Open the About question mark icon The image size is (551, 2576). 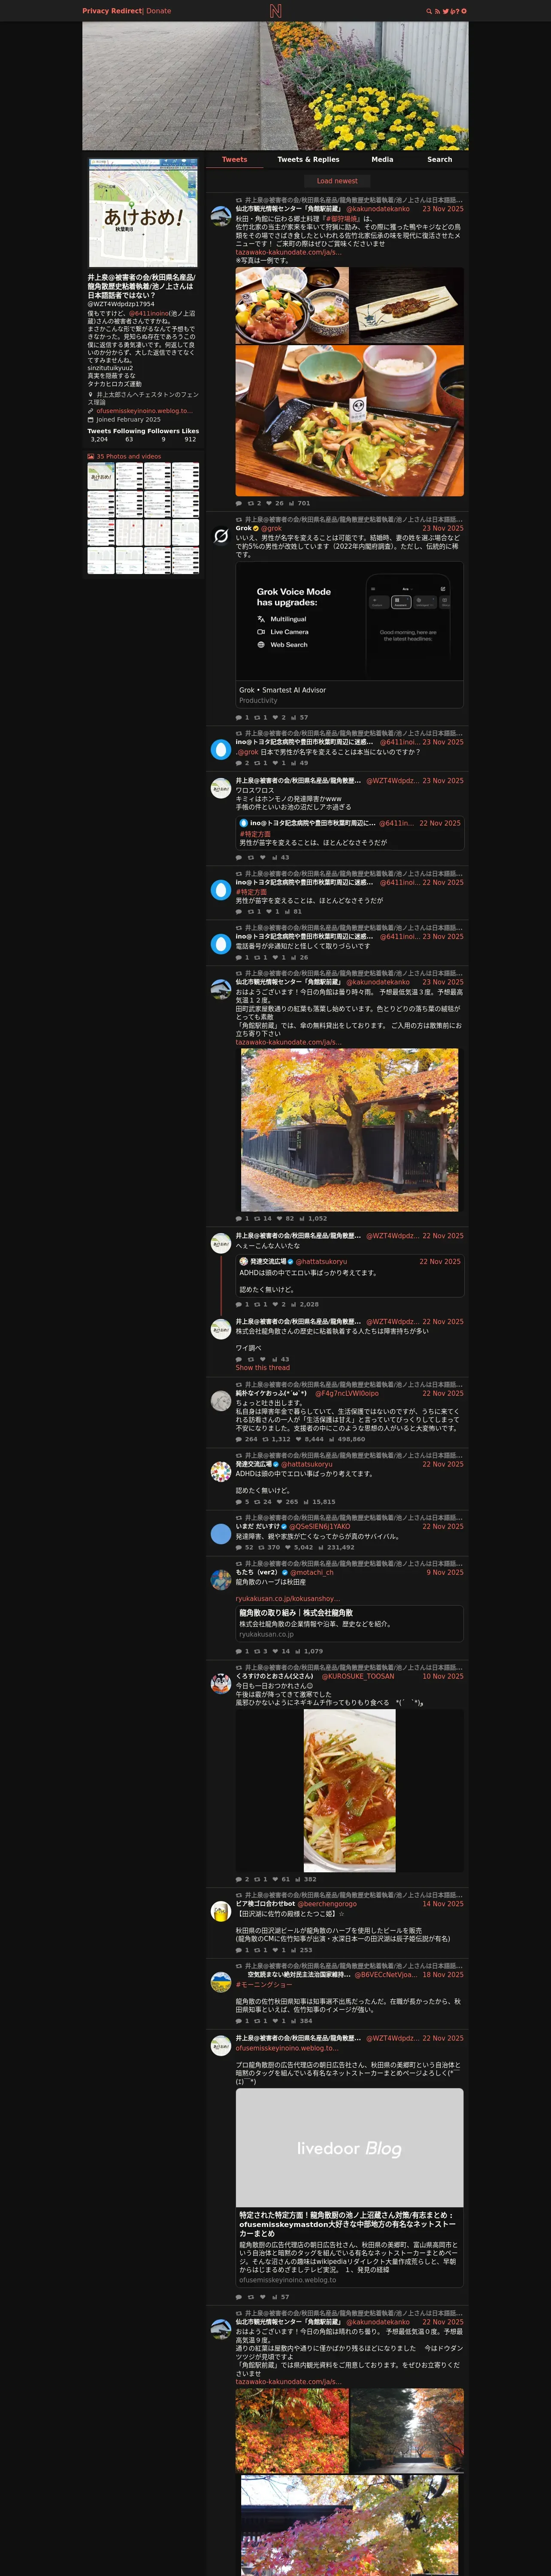(x=457, y=11)
